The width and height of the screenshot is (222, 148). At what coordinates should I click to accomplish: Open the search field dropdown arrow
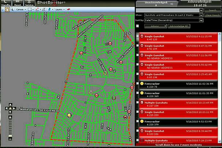(x=201, y=10)
